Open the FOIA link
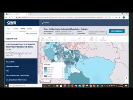Image resolution: width=133 pixels, height=100 pixels. pyautogui.click(x=8, y=71)
